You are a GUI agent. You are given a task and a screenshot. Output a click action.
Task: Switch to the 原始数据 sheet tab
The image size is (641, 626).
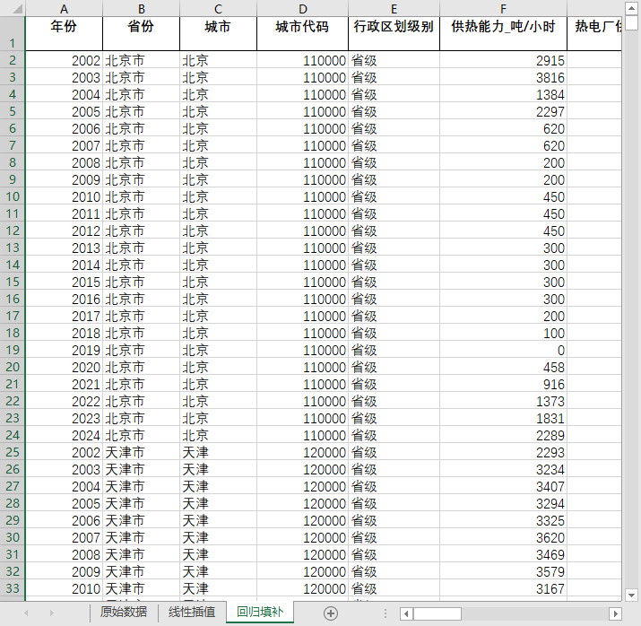click(x=124, y=612)
